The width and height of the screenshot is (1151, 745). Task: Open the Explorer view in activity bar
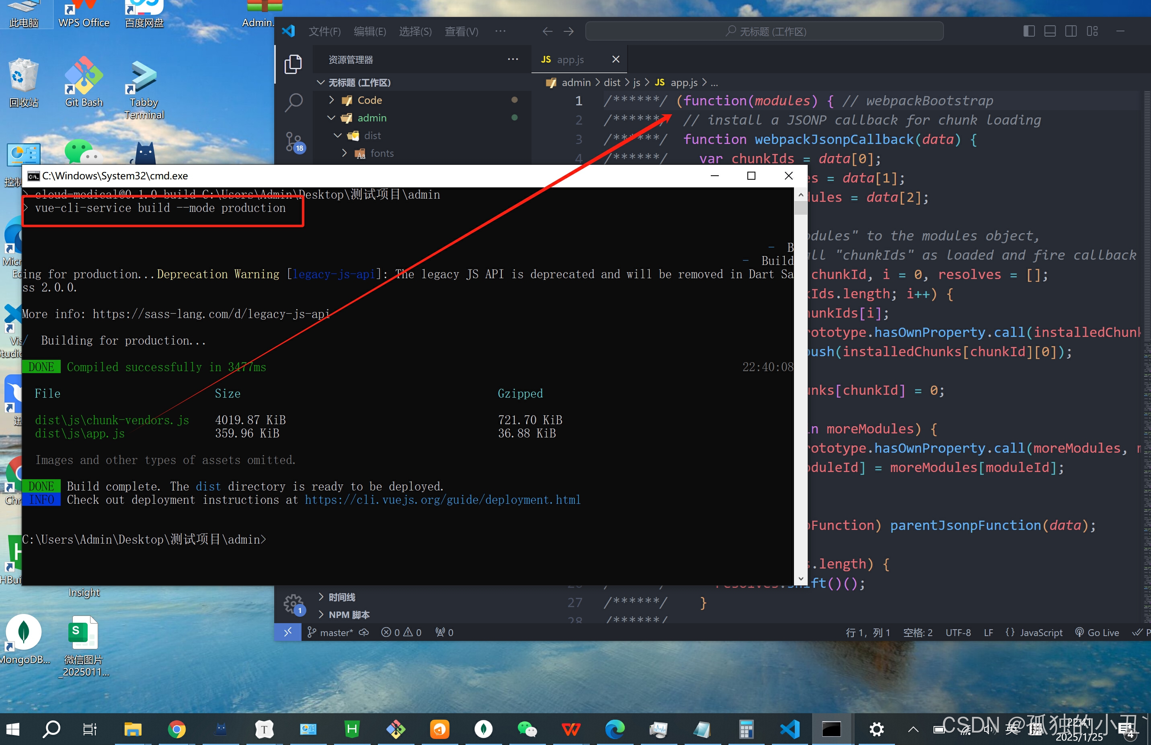(293, 64)
